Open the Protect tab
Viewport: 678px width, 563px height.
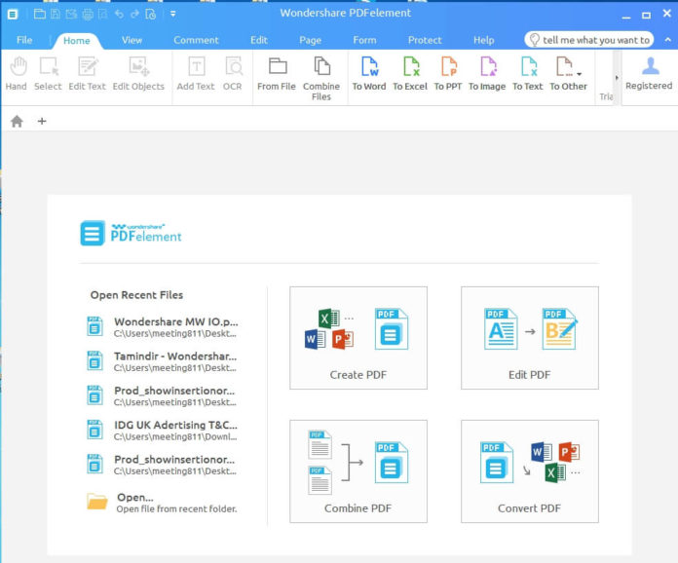[425, 40]
